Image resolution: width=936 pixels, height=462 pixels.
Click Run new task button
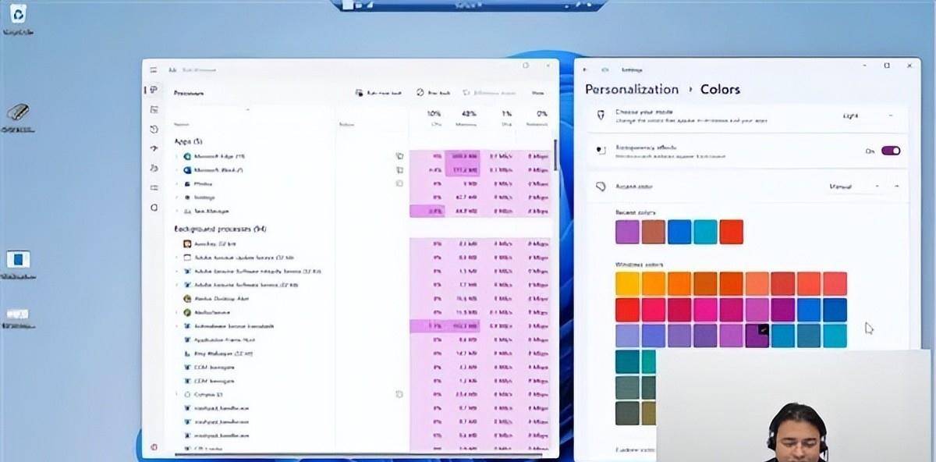tap(378, 93)
